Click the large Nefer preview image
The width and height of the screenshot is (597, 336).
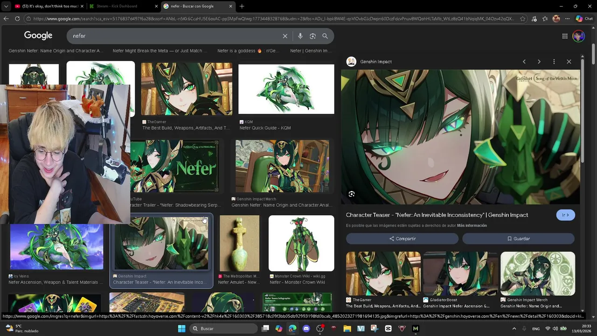(x=460, y=137)
